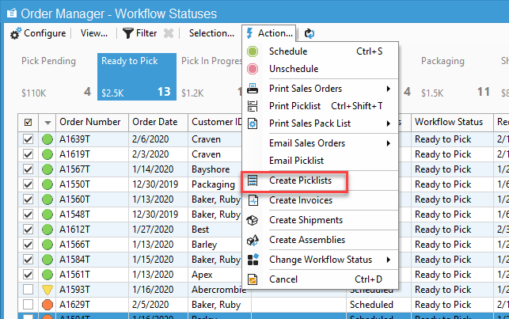The image size is (509, 319).
Task: Select the Packaging status tile
Action: (x=457, y=77)
